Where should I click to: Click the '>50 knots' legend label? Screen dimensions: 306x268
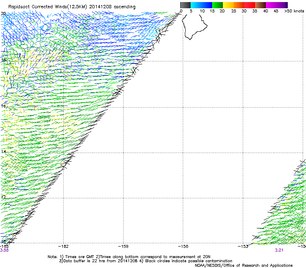click(x=294, y=11)
